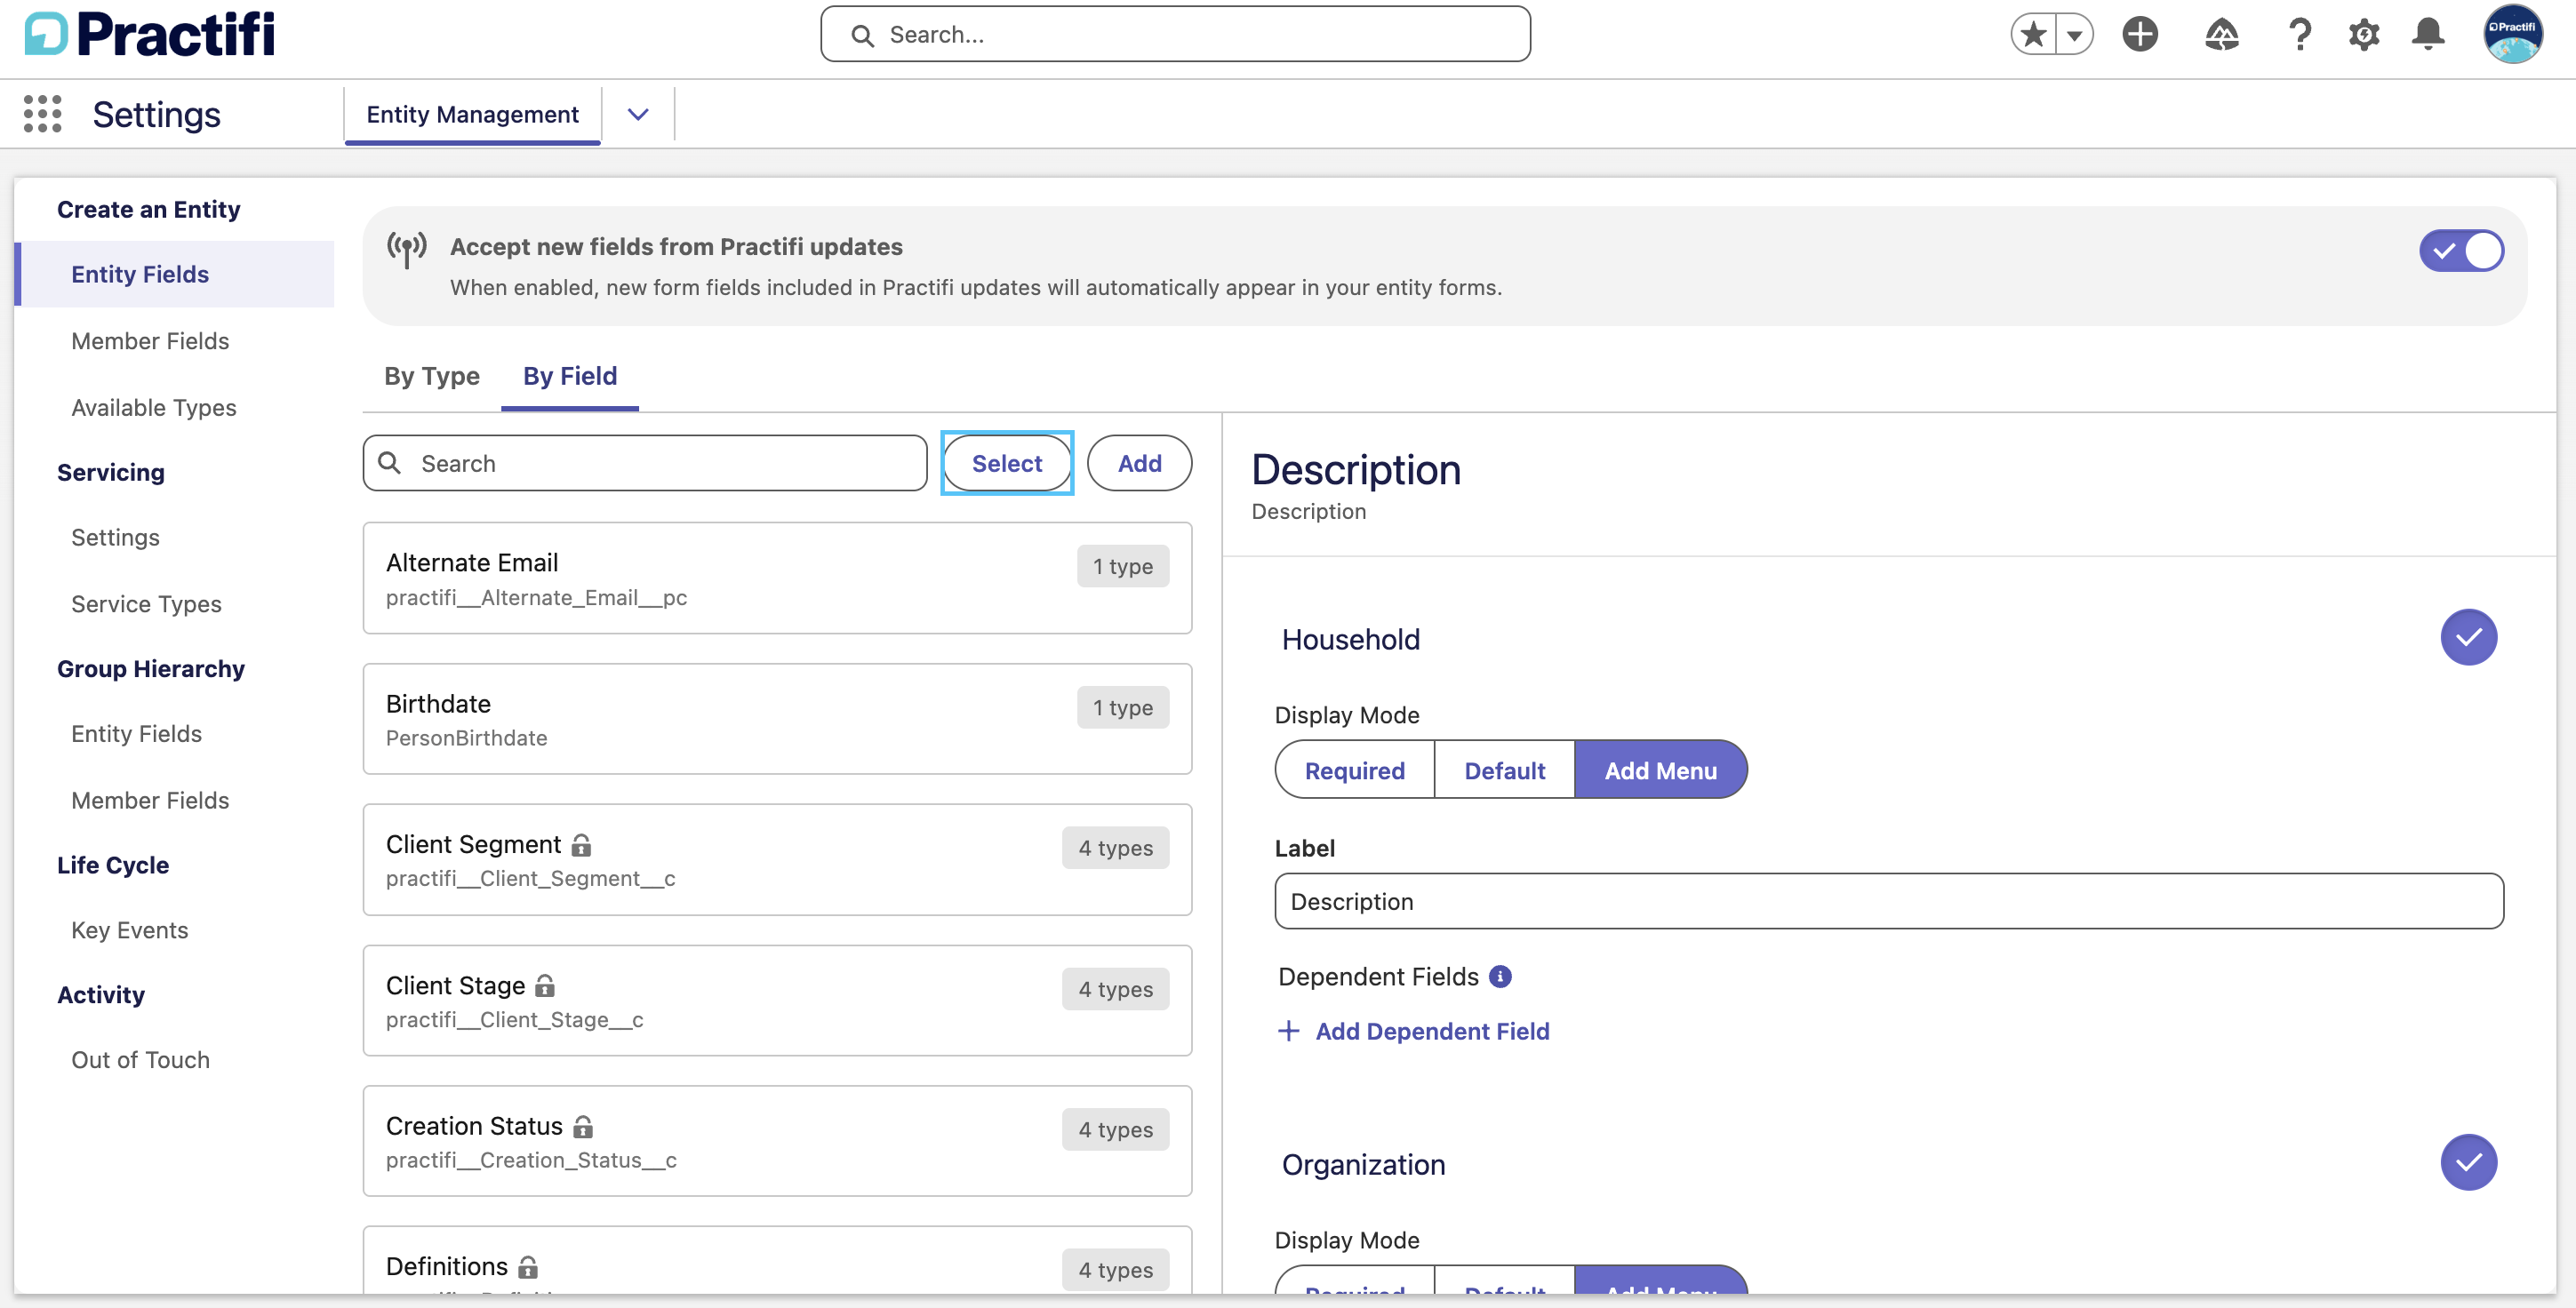Open Member Fields under Group Hierarchy
2576x1308 pixels.
150,800
